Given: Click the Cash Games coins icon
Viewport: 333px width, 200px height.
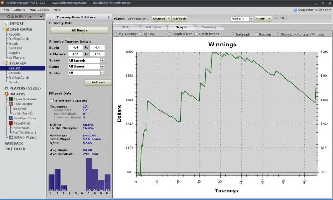Looking at the screenshot, I should click(x=6, y=30).
